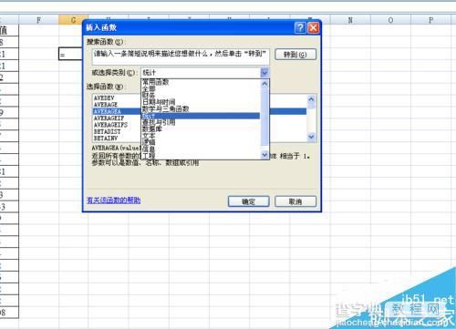The image size is (456, 329).
Task: Collapse the category dropdown using its arrow
Action: point(264,73)
